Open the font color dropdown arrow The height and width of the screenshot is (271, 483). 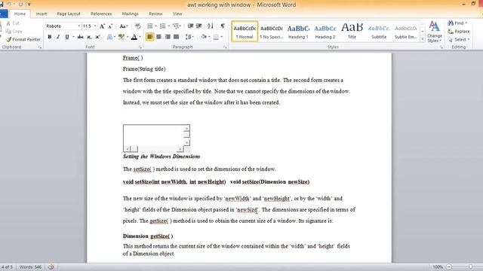[x=140, y=37]
